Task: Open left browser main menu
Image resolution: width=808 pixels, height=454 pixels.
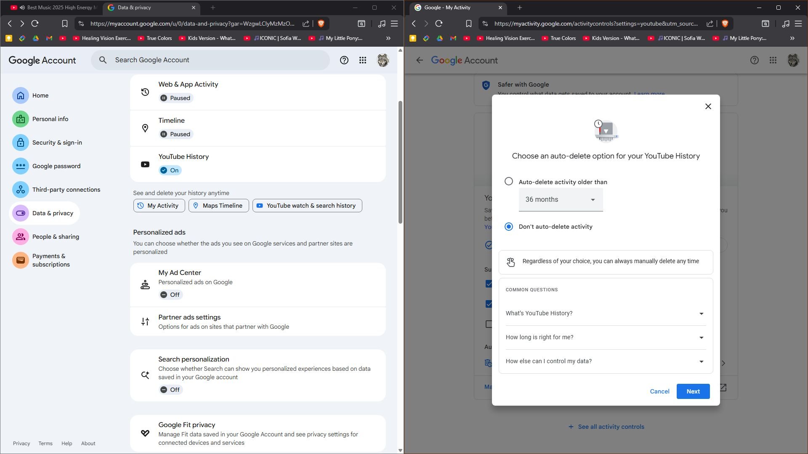Action: coord(394,24)
